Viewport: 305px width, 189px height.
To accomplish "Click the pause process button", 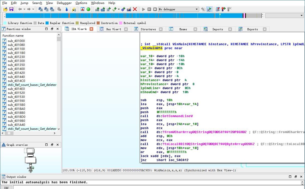I will (149, 9).
